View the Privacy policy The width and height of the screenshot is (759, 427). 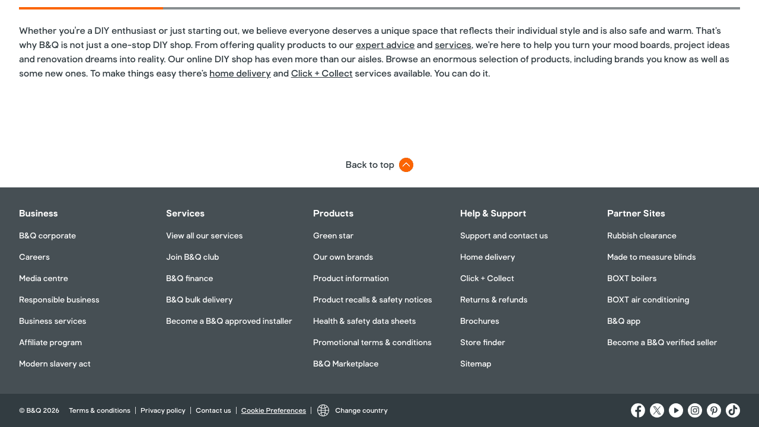[163, 410]
